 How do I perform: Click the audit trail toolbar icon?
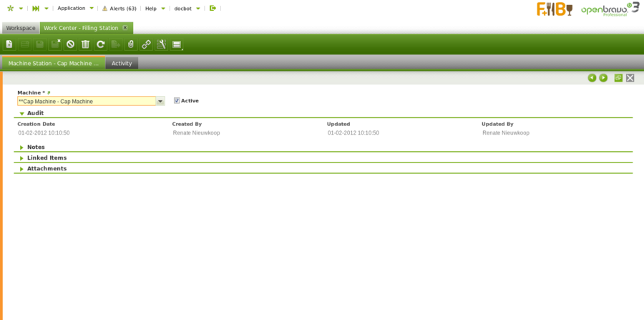coord(161,44)
